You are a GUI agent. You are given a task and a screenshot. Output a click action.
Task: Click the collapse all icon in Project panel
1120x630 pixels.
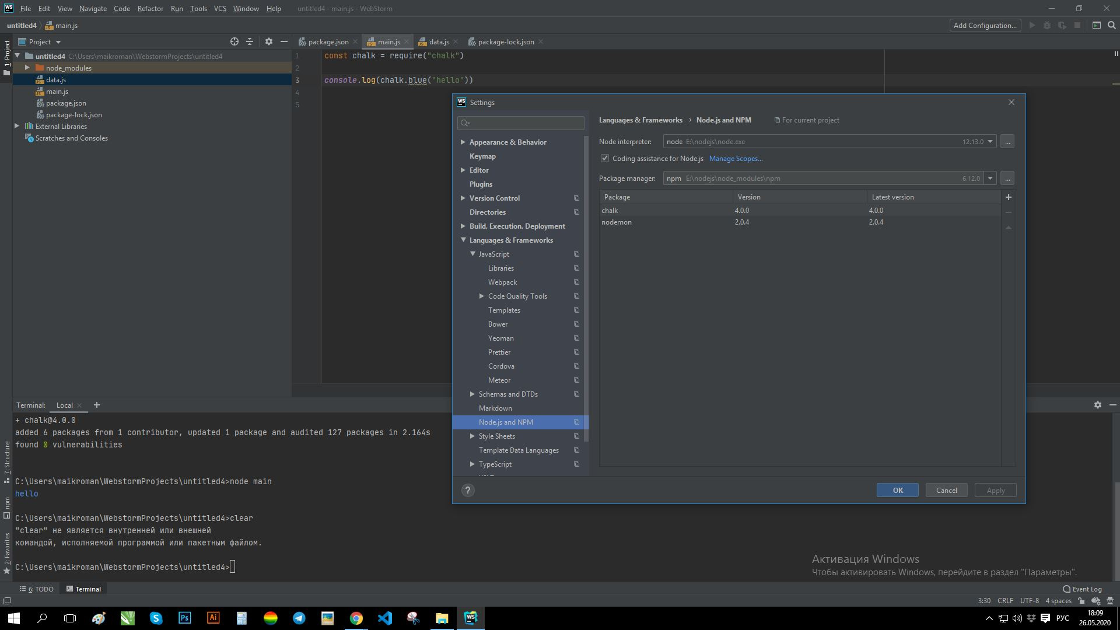click(x=250, y=41)
